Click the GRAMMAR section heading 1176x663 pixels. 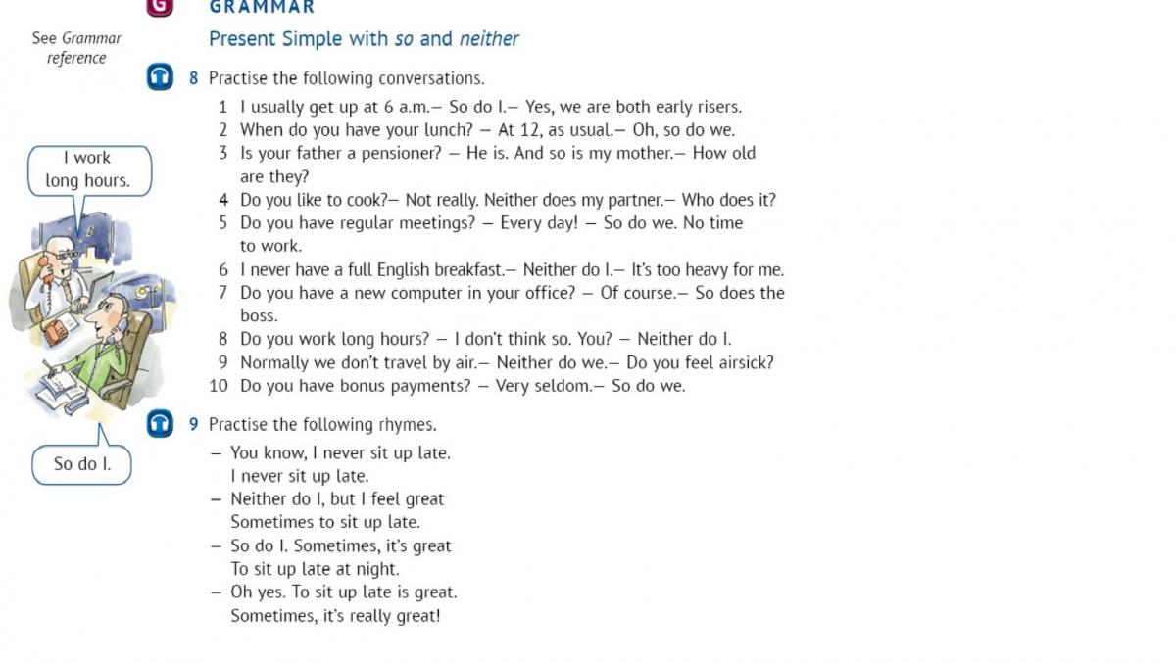click(x=262, y=7)
